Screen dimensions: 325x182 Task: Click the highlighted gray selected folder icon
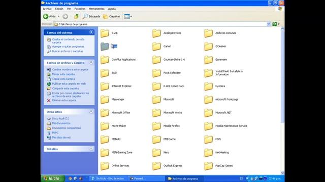pos(105,47)
